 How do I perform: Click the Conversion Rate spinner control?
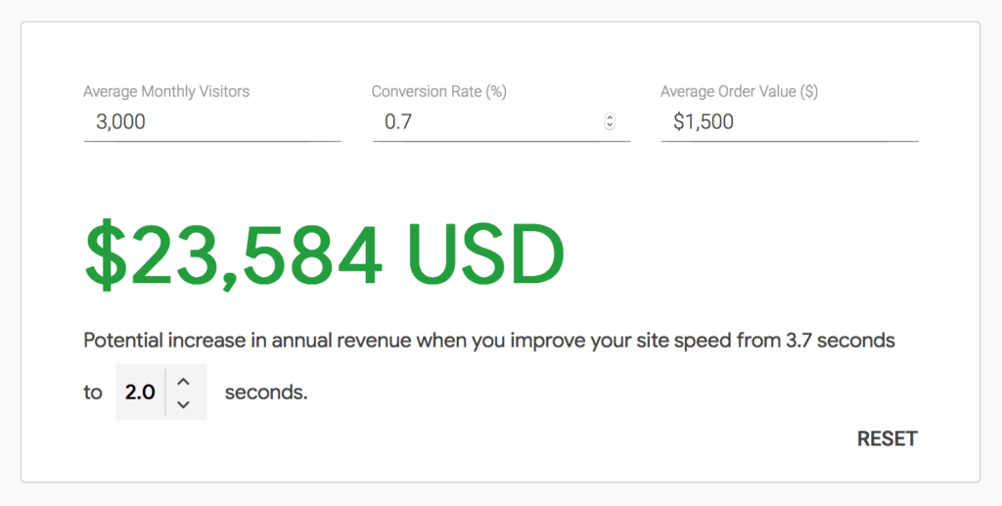pos(611,121)
